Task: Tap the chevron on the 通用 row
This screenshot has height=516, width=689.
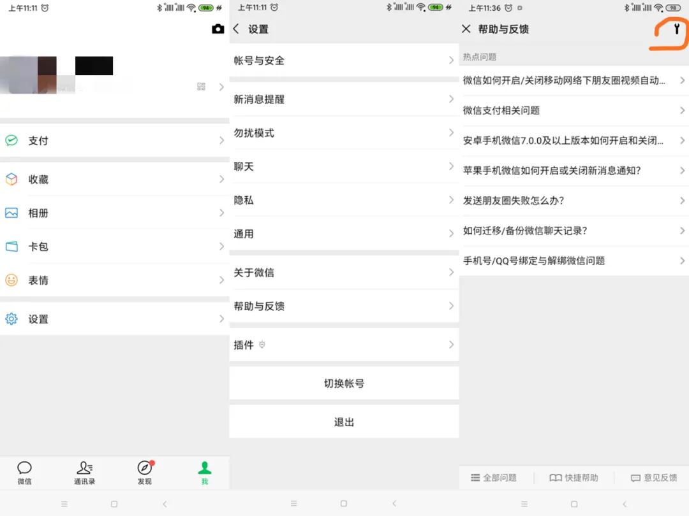Action: click(451, 233)
